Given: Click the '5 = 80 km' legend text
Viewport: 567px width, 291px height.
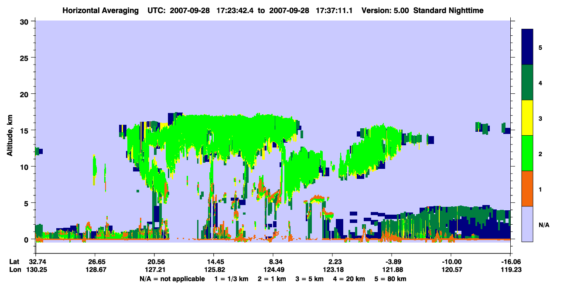Looking at the screenshot, I should pos(390,279).
